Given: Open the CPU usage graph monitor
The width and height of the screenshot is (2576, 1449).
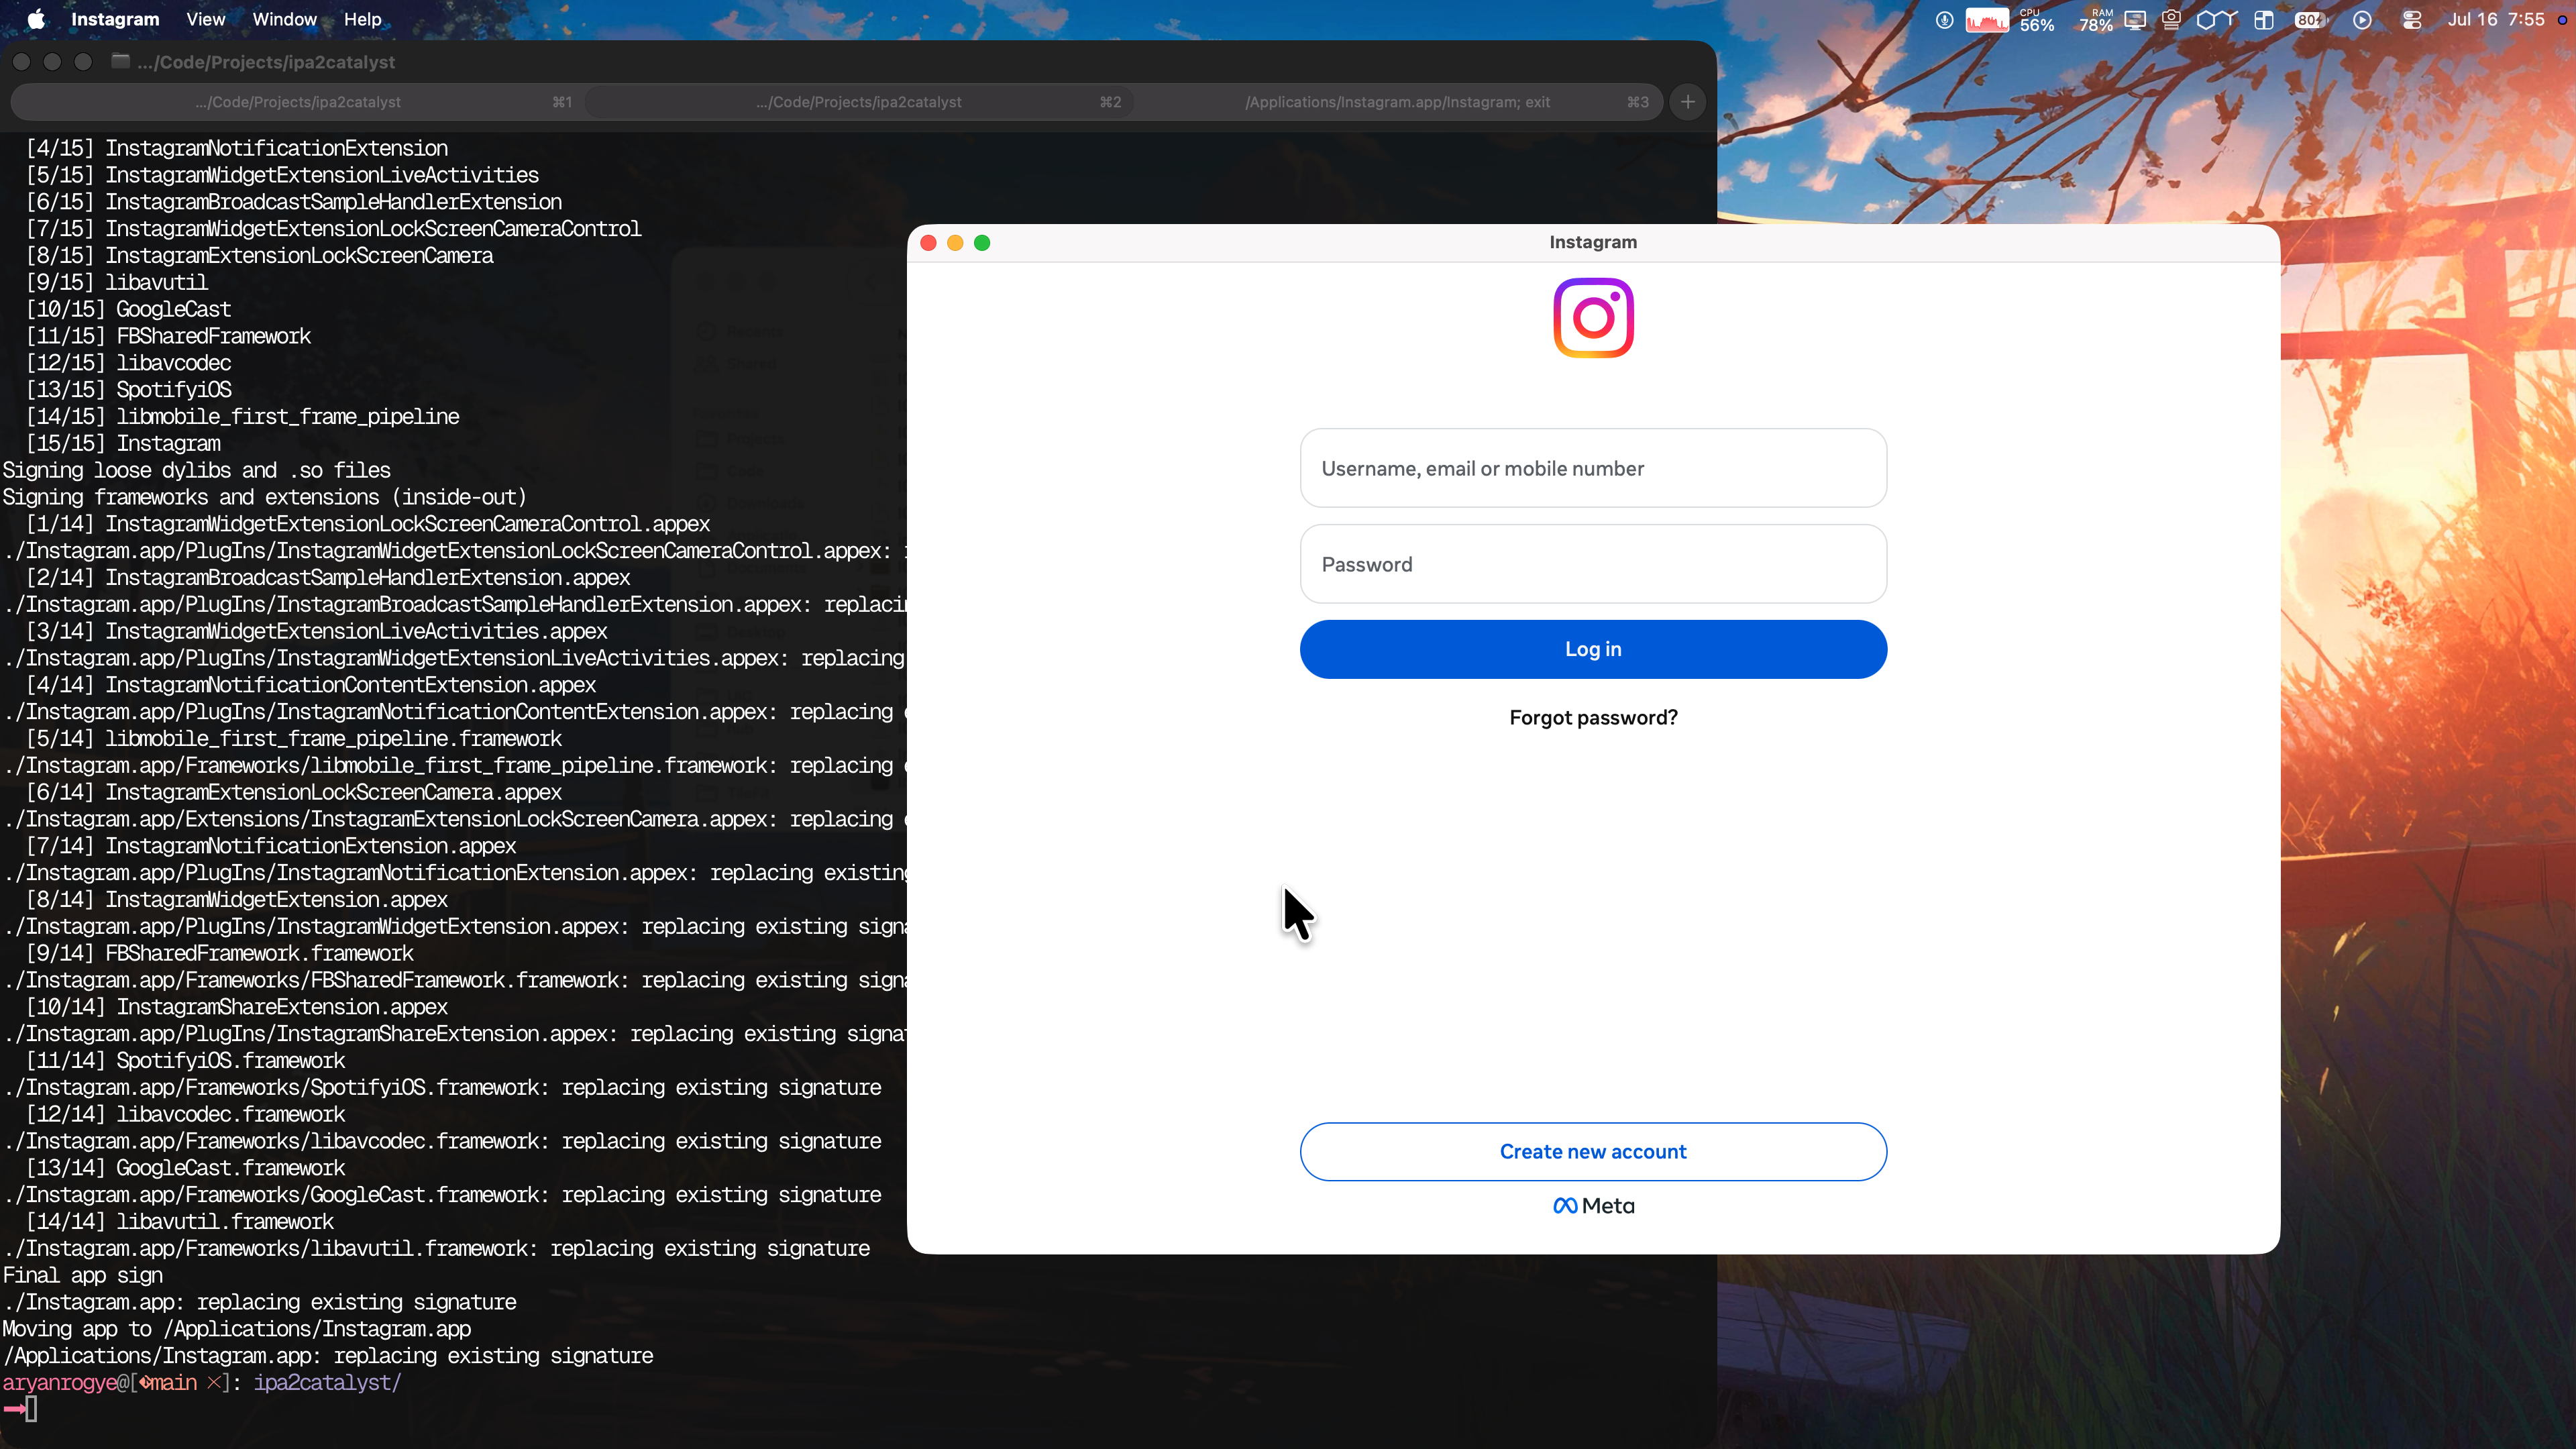Looking at the screenshot, I should pyautogui.click(x=1986, y=20).
